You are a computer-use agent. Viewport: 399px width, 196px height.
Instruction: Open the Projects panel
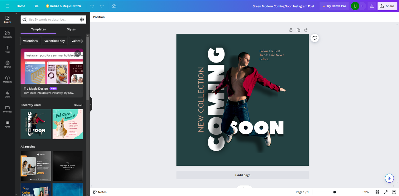coord(7,109)
